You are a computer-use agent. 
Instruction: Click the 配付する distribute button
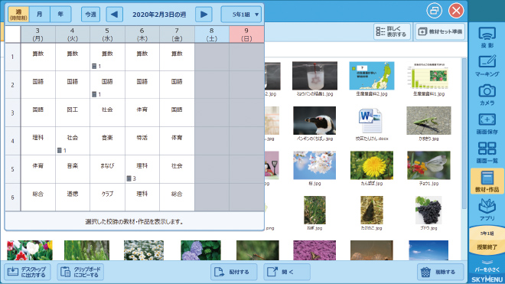point(234,272)
